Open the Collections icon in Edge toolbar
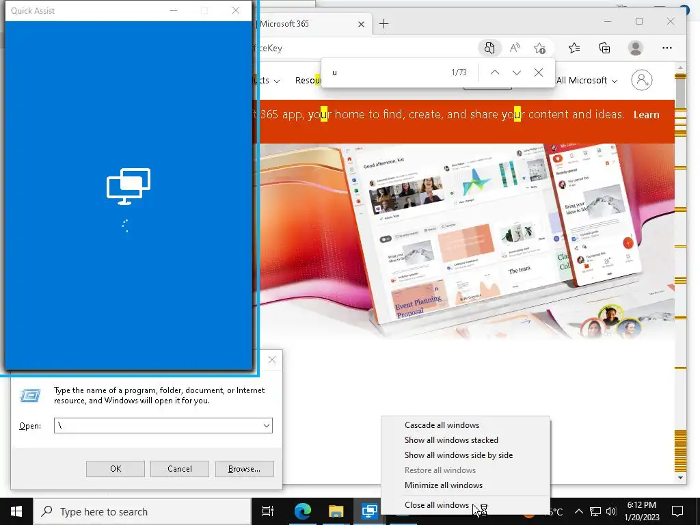 point(604,48)
